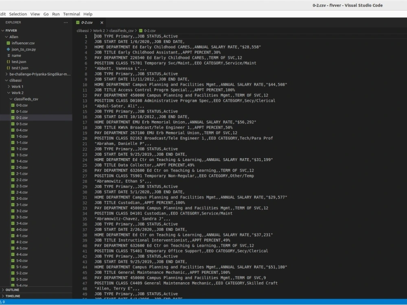Click the 2-1.csv file icon
407x305 pixels.
point(13,174)
